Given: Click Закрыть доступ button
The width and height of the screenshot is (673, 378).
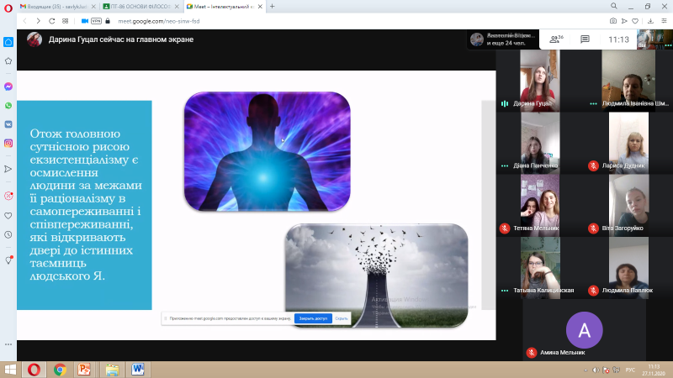Looking at the screenshot, I should (x=313, y=318).
